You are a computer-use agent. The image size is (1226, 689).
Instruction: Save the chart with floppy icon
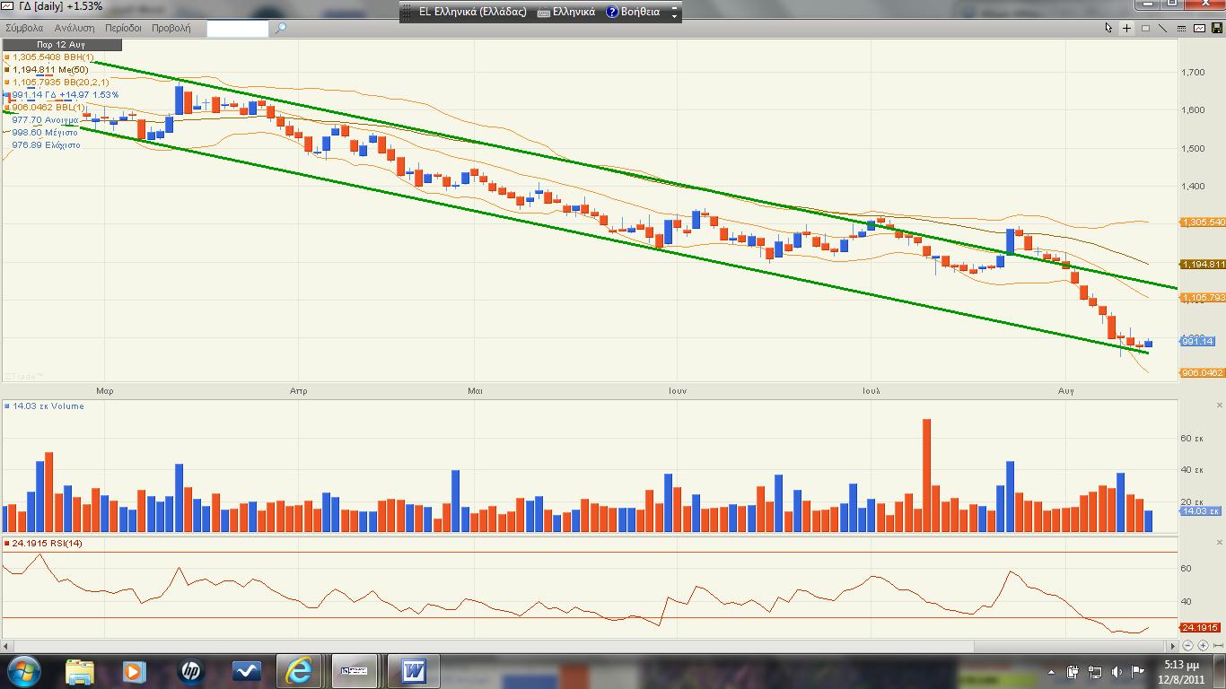point(1217,28)
